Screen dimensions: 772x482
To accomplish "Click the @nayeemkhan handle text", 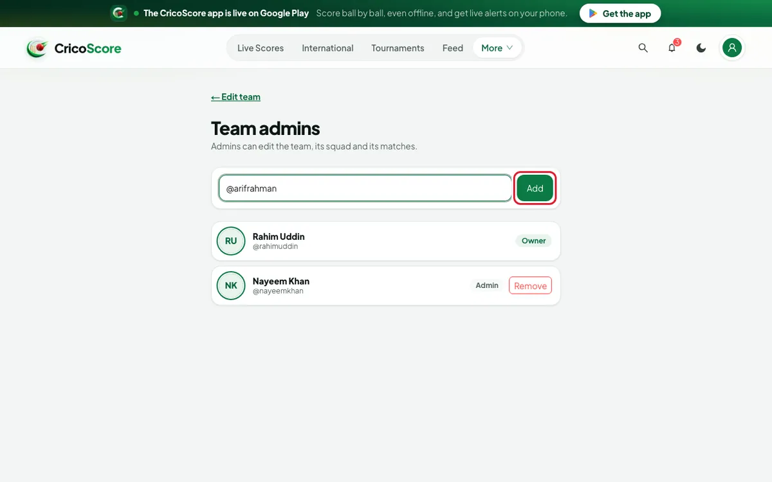I will pyautogui.click(x=278, y=291).
